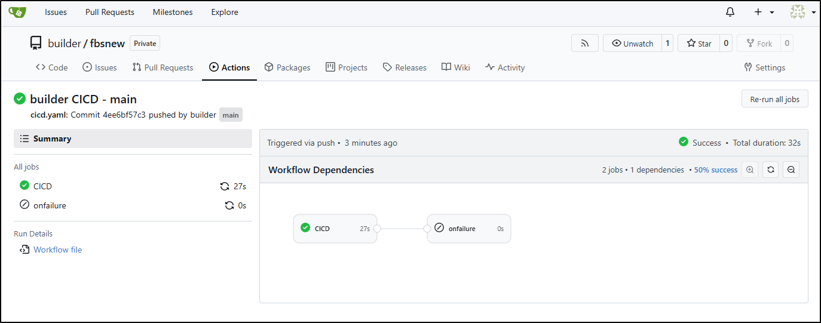The width and height of the screenshot is (821, 323).
Task: Open the Activity tab
Action: (505, 67)
